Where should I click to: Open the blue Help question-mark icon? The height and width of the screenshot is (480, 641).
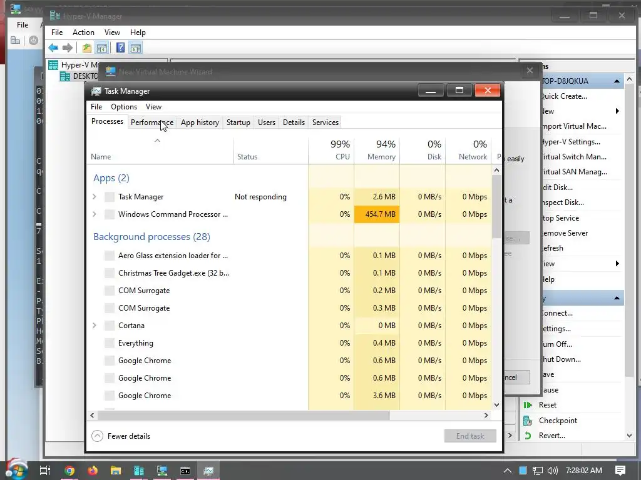point(120,48)
